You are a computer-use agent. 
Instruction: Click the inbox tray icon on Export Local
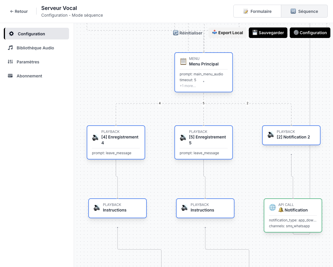click(215, 32)
